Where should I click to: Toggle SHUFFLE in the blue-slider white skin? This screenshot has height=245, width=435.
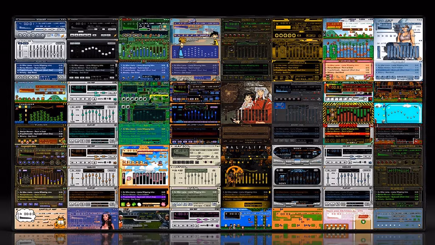[357, 162]
